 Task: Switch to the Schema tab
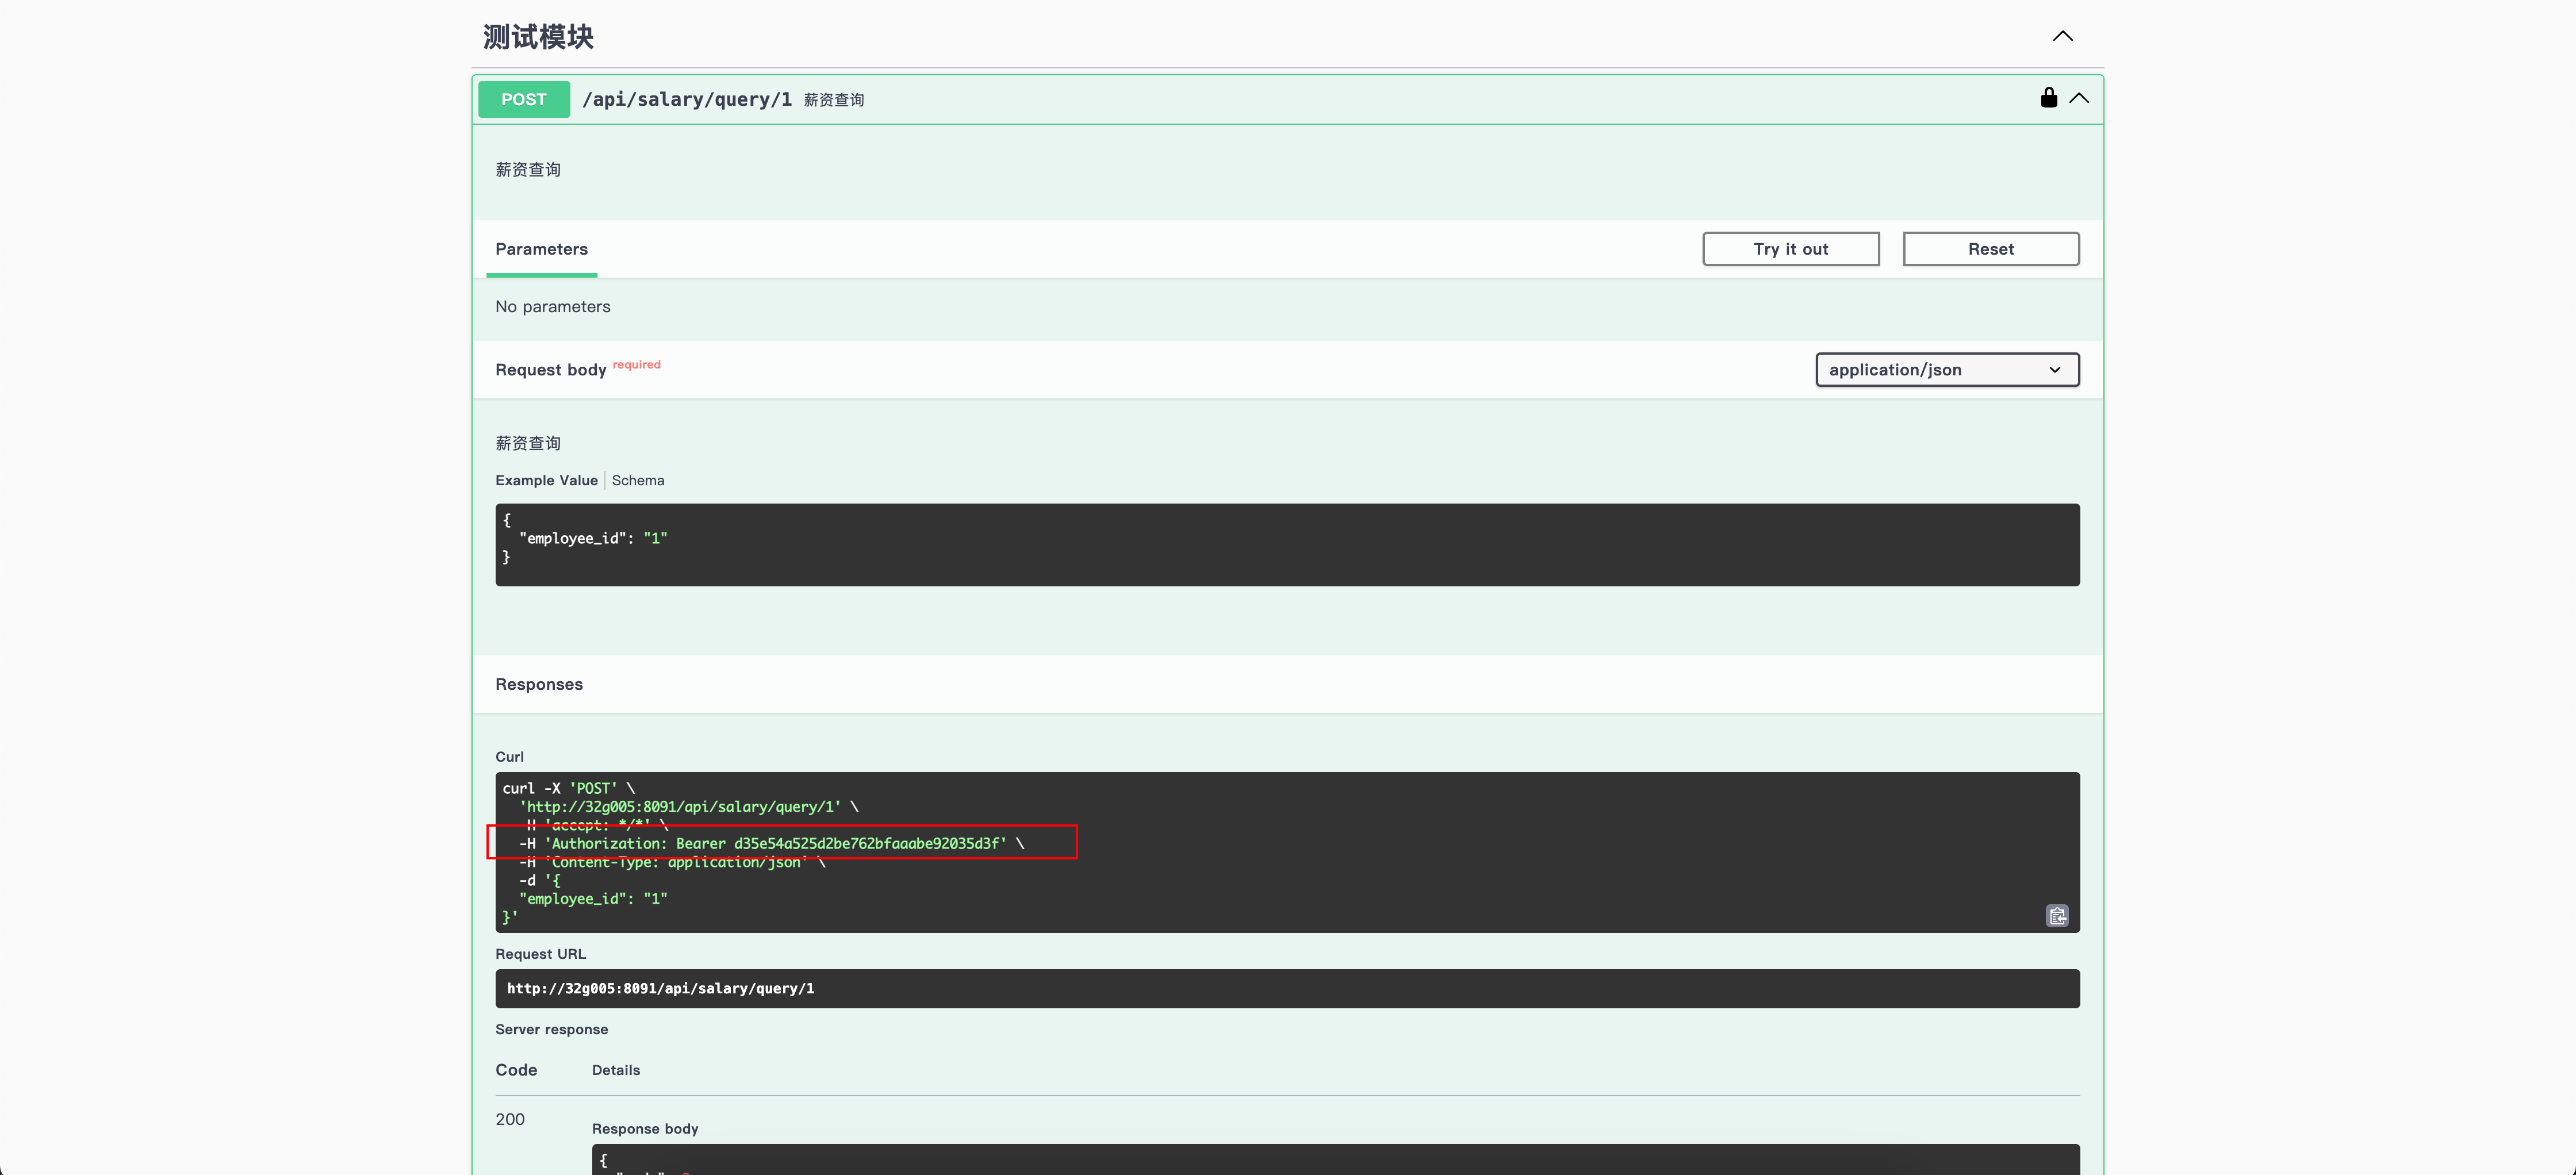click(x=637, y=481)
